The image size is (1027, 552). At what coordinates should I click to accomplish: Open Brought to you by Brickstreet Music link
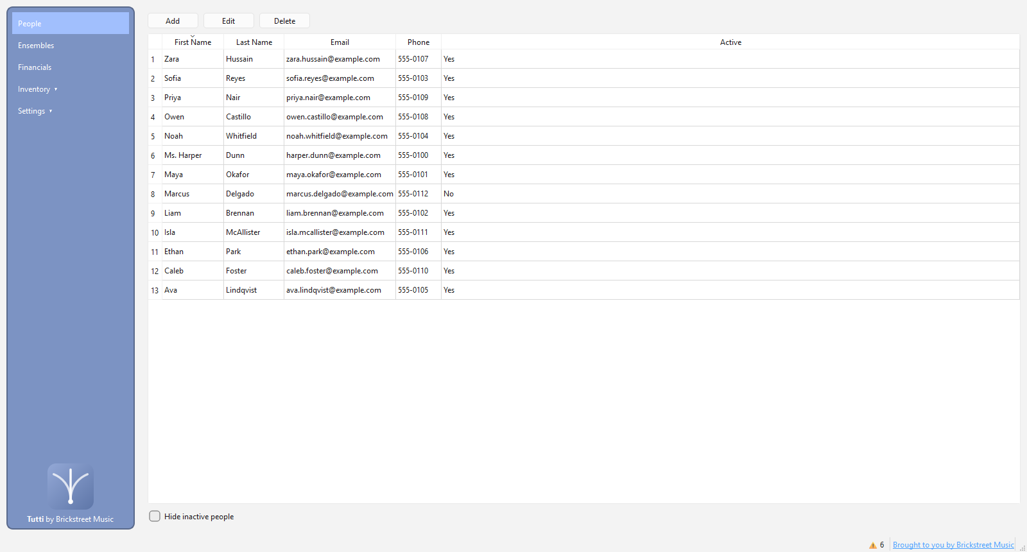953,545
